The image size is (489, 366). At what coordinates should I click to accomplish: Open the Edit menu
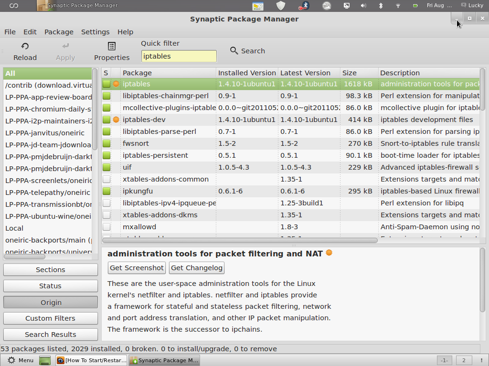pos(30,32)
